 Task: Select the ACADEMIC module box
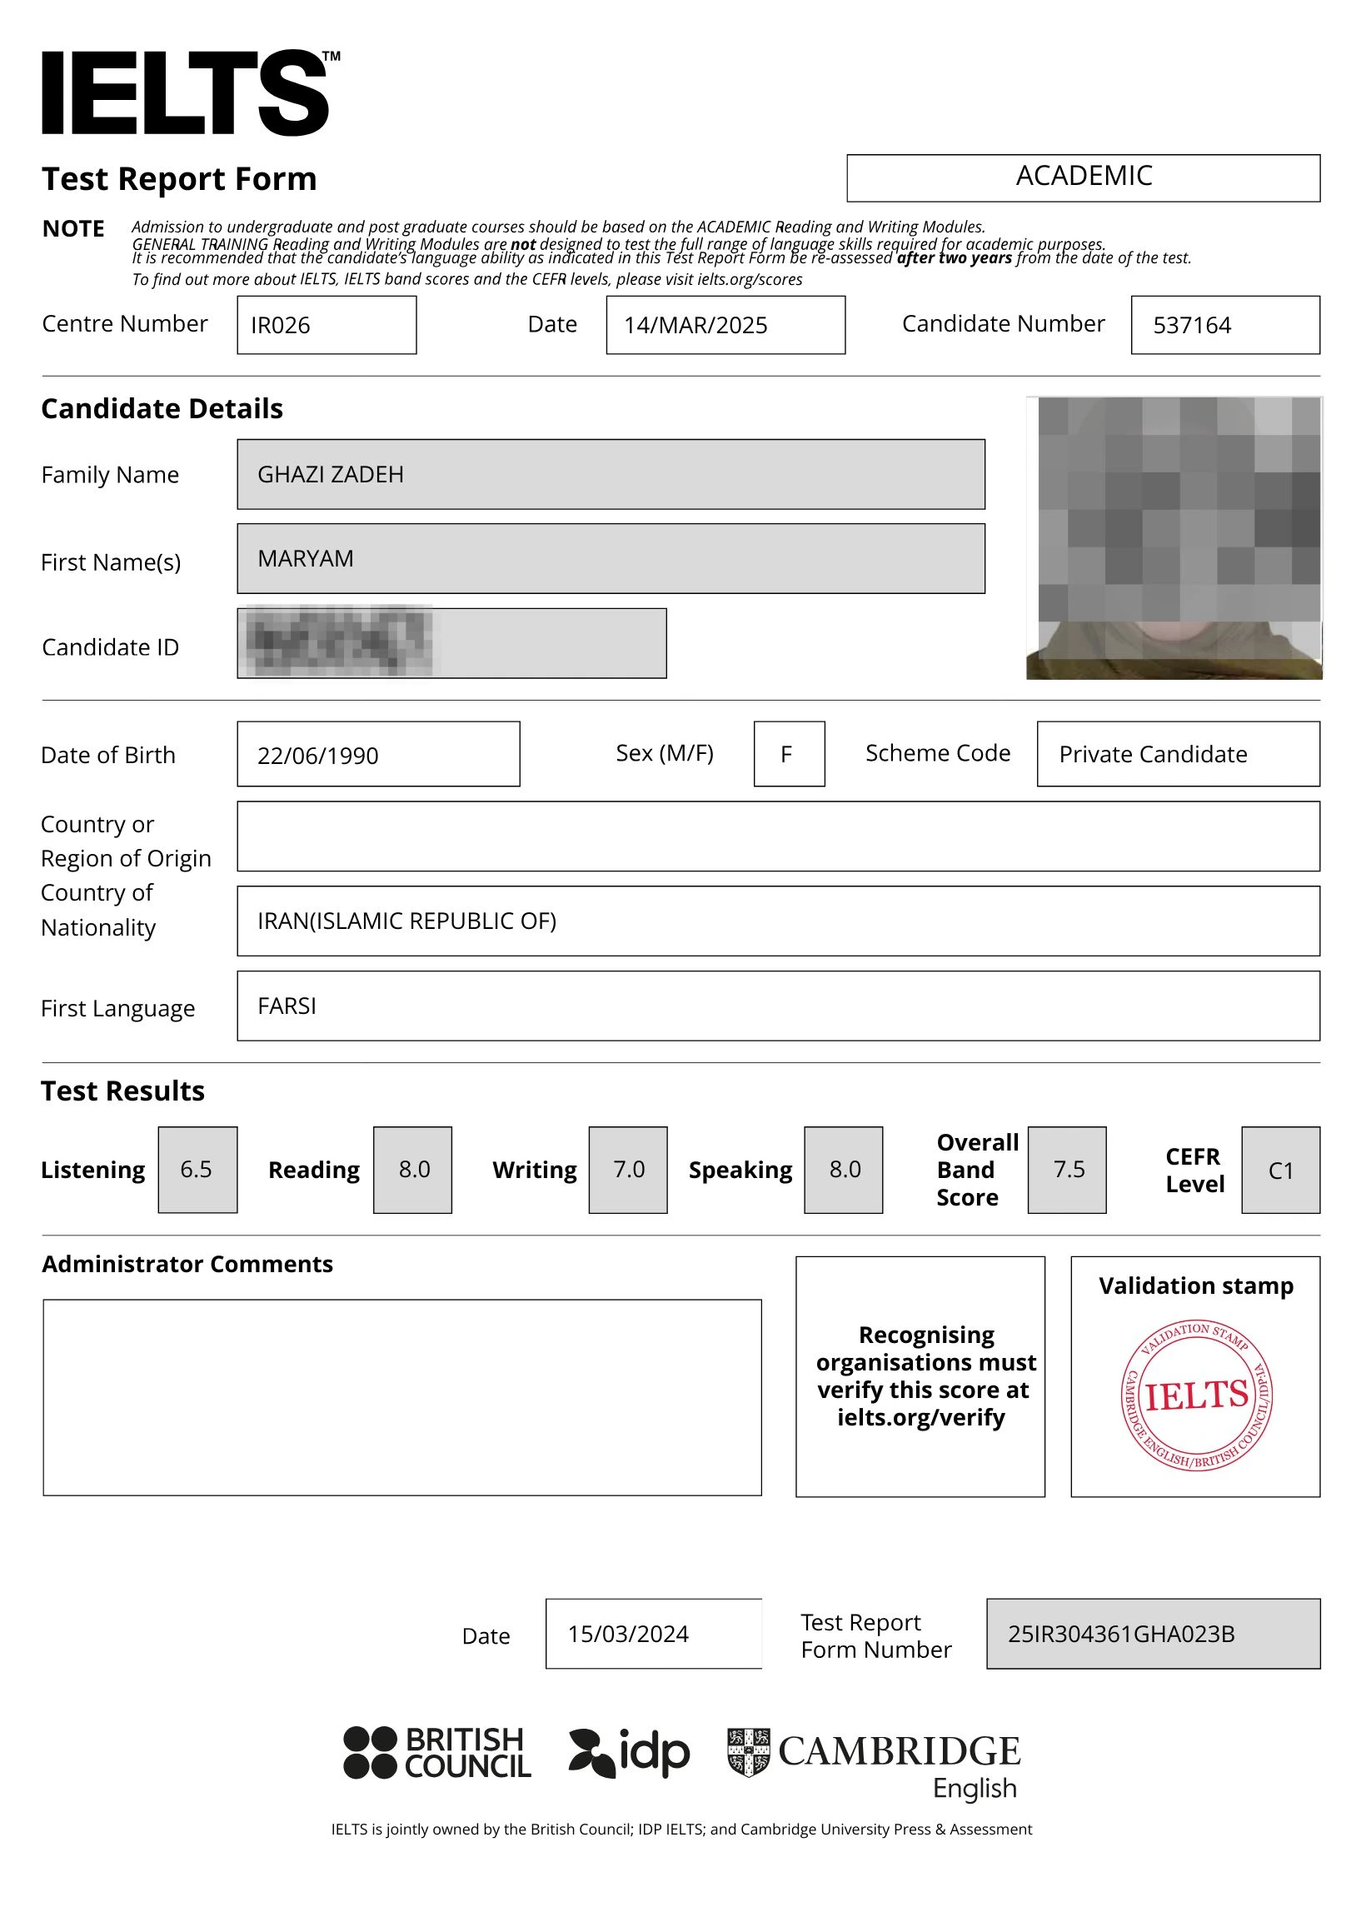1083,177
